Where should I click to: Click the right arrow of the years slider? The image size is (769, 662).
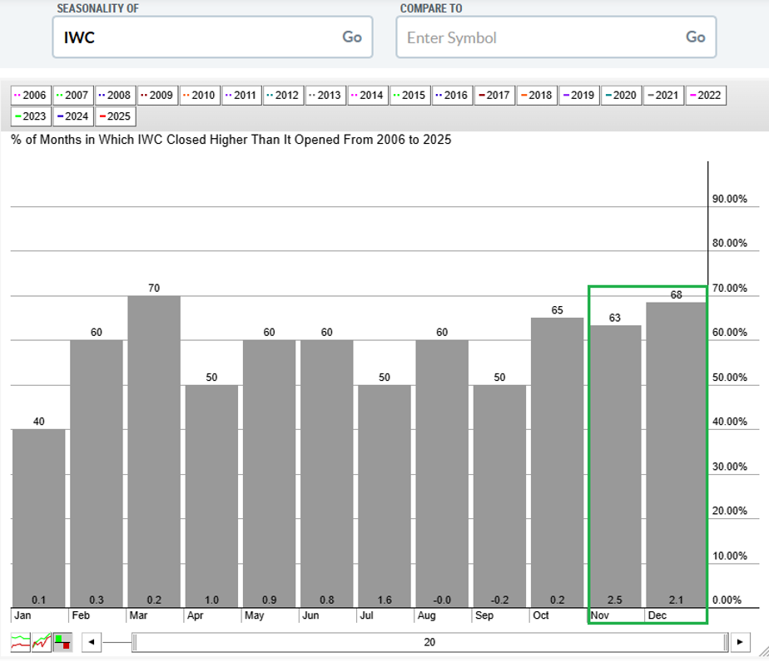(739, 642)
